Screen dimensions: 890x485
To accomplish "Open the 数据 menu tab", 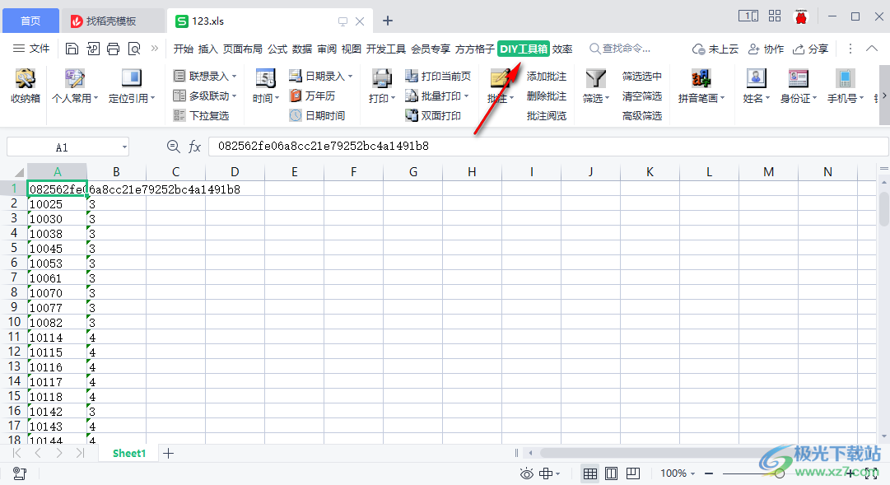I will coord(304,49).
